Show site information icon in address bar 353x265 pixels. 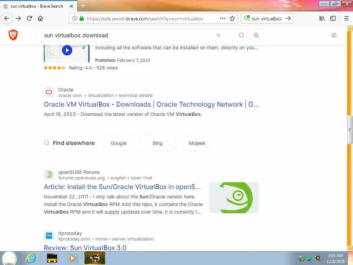tap(75, 19)
